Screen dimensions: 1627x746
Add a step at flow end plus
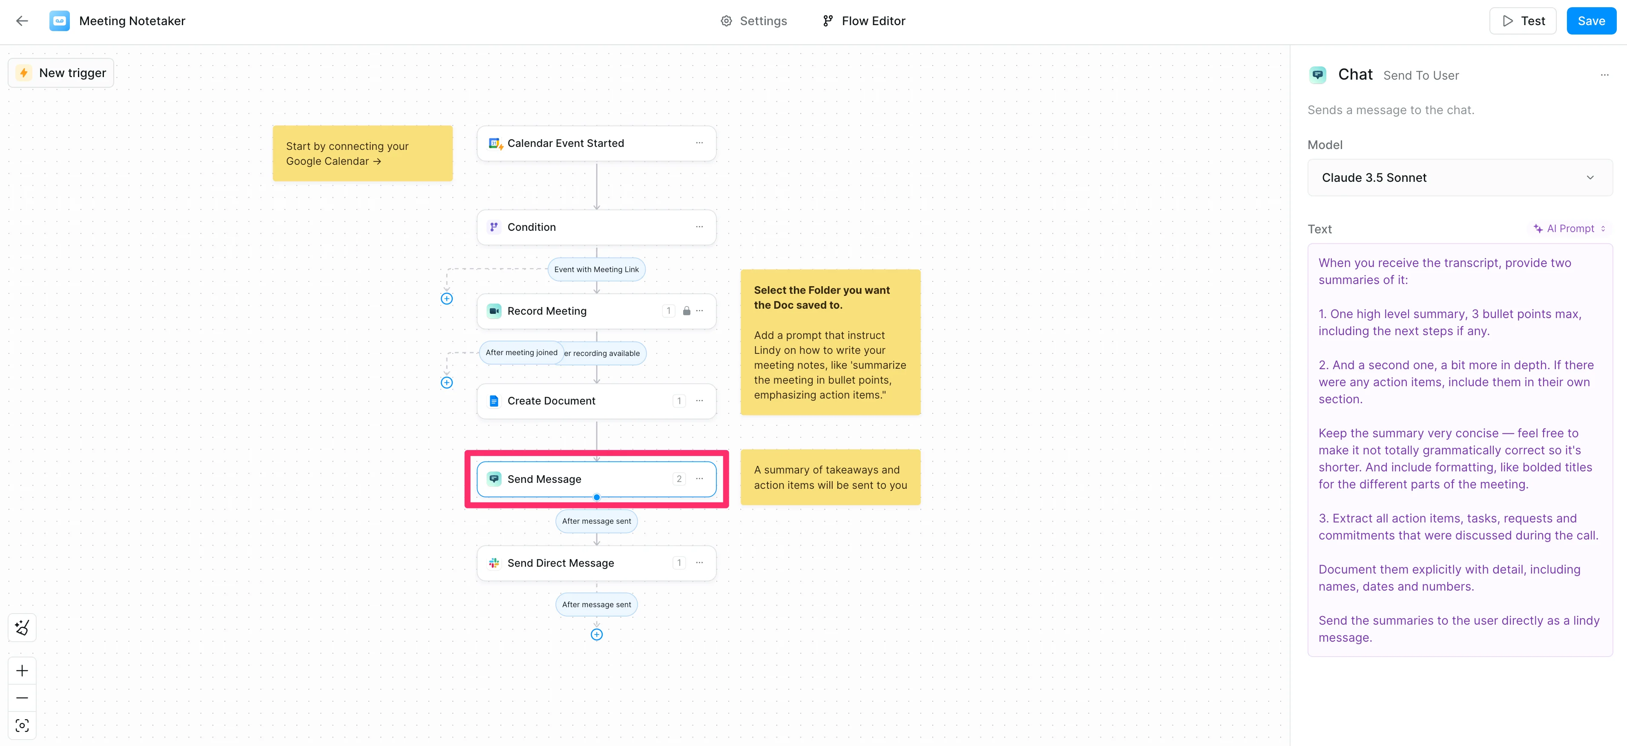596,635
